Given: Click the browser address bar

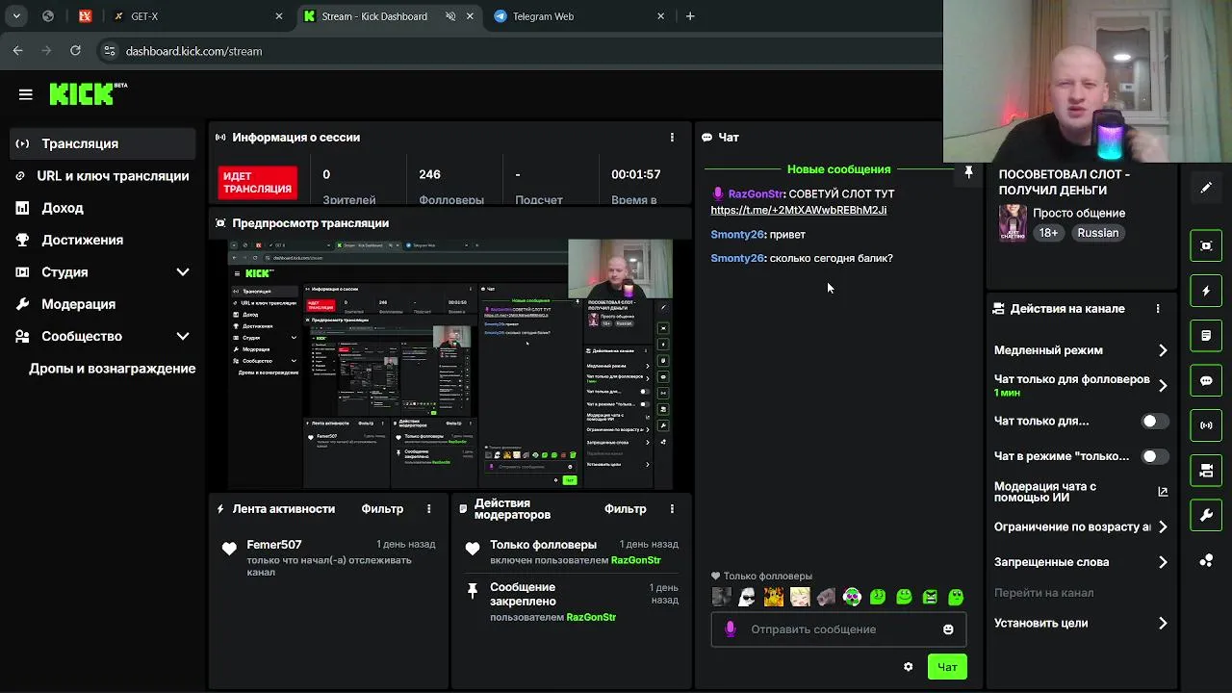Looking at the screenshot, I should tap(520, 51).
